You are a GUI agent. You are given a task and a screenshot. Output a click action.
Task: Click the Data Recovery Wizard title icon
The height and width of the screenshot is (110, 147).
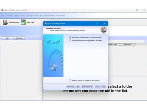click(46, 23)
